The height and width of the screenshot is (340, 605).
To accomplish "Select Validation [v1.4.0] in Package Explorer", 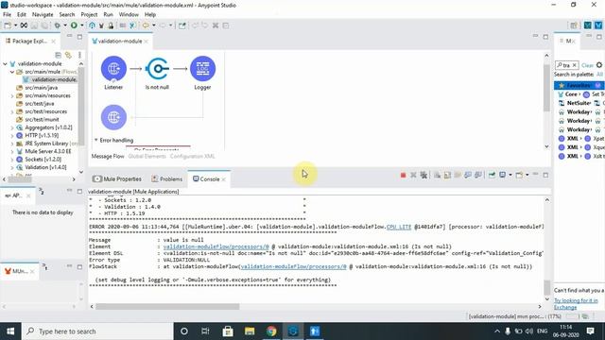I will coord(45,167).
